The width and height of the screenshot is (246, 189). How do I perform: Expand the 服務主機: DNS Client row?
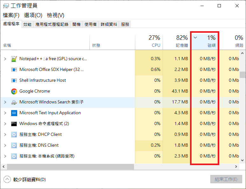click(x=5, y=145)
